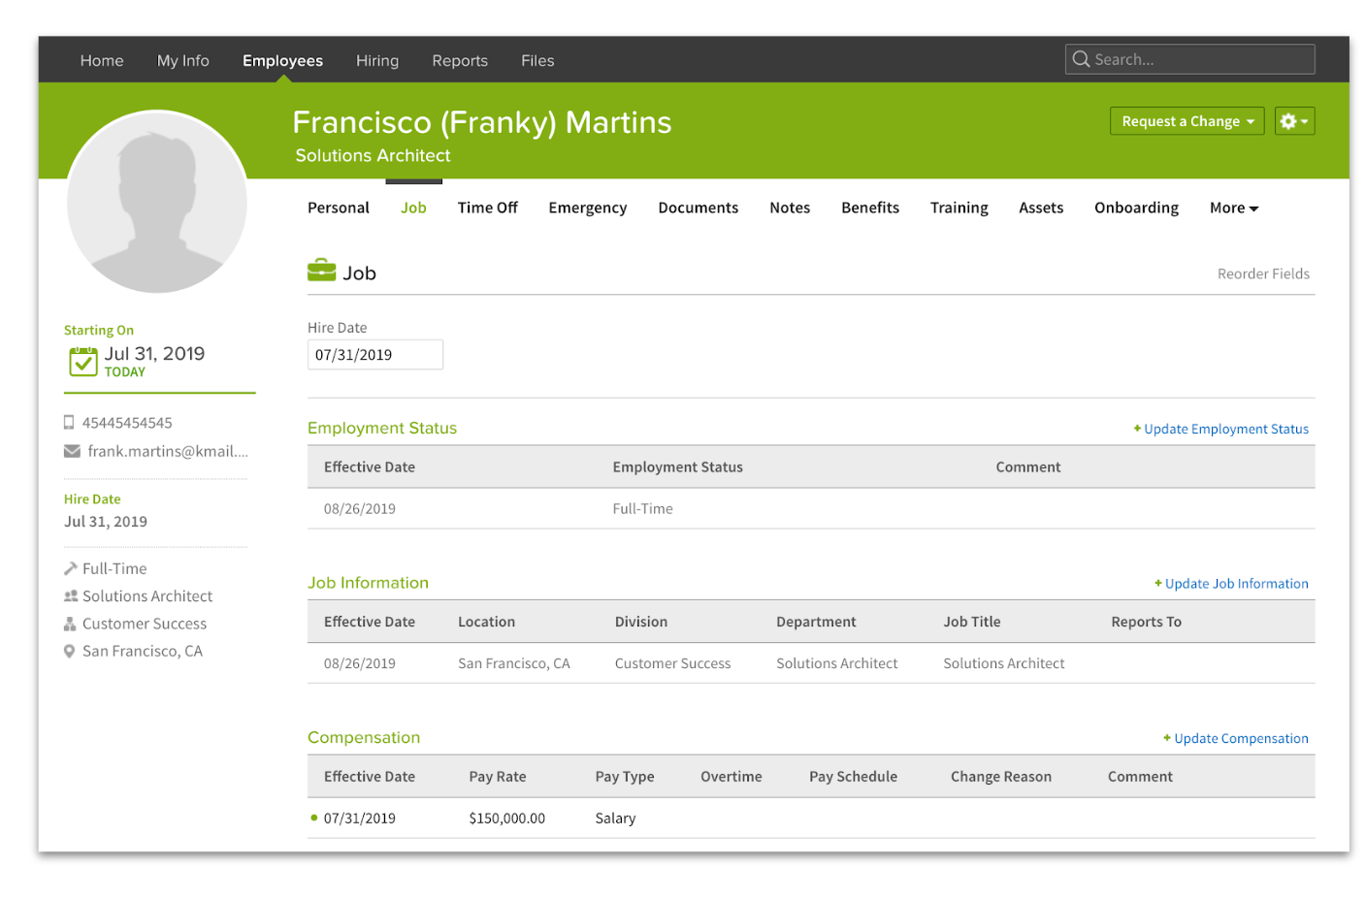Open the settings gear dropdown
Screen dimensions: 1366x899
(1294, 120)
